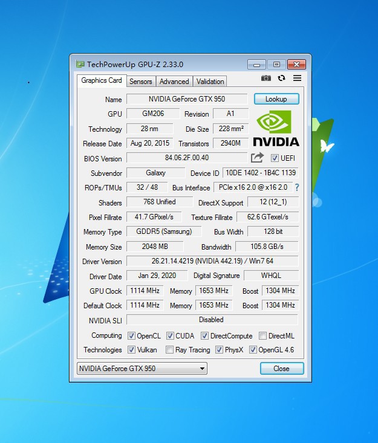Click the BIOS share/export arrow icon
Screen dimensions: 378x443
tap(257, 158)
